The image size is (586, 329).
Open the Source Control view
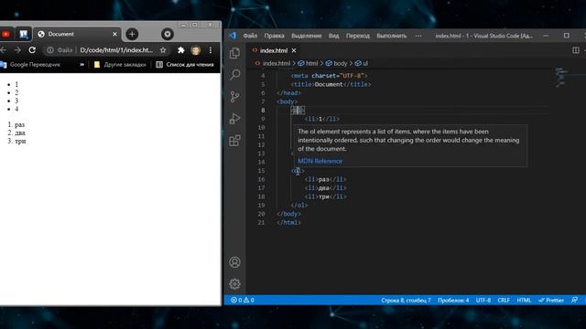pyautogui.click(x=234, y=97)
